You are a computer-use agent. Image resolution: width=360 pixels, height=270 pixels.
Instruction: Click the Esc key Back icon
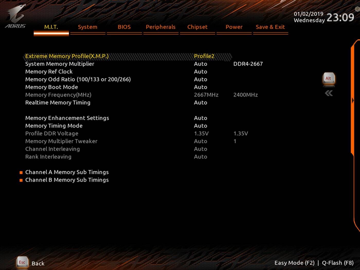point(22,263)
